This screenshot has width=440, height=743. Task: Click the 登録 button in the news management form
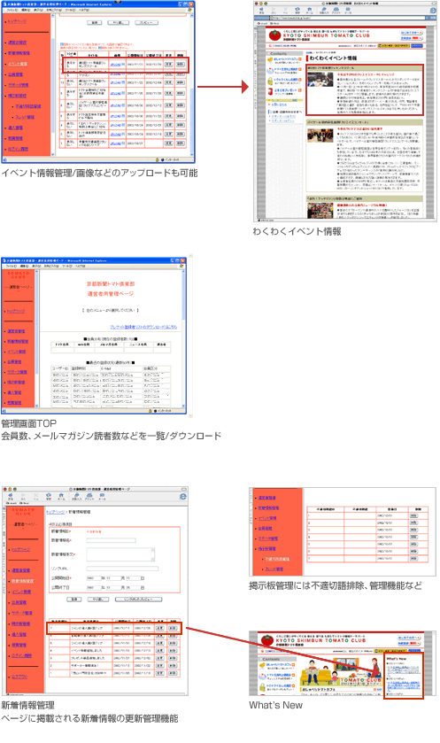click(x=73, y=600)
